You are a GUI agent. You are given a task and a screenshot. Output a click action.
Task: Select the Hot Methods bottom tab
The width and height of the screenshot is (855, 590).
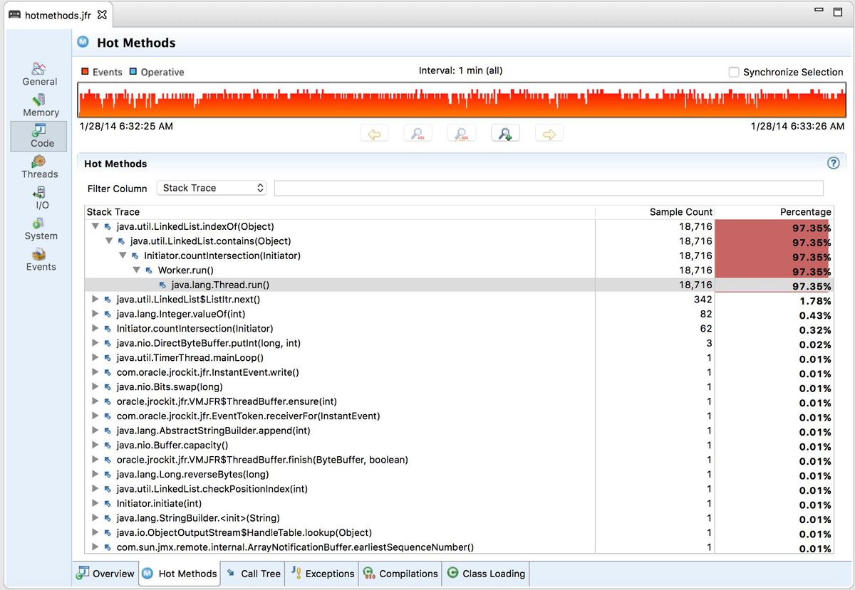coord(180,574)
